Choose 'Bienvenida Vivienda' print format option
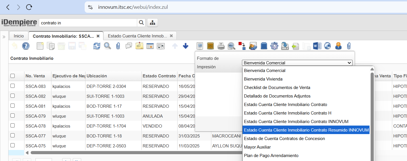 [x=263, y=79]
